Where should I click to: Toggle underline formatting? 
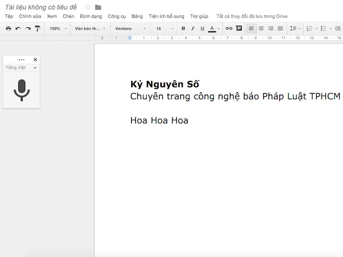(202, 28)
